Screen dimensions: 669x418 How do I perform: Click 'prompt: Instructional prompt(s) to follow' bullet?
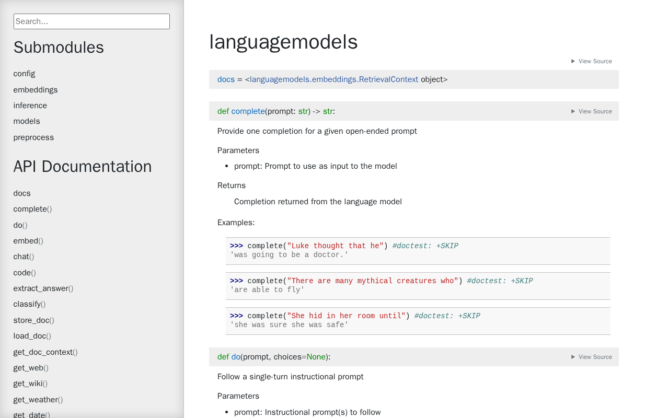click(307, 412)
